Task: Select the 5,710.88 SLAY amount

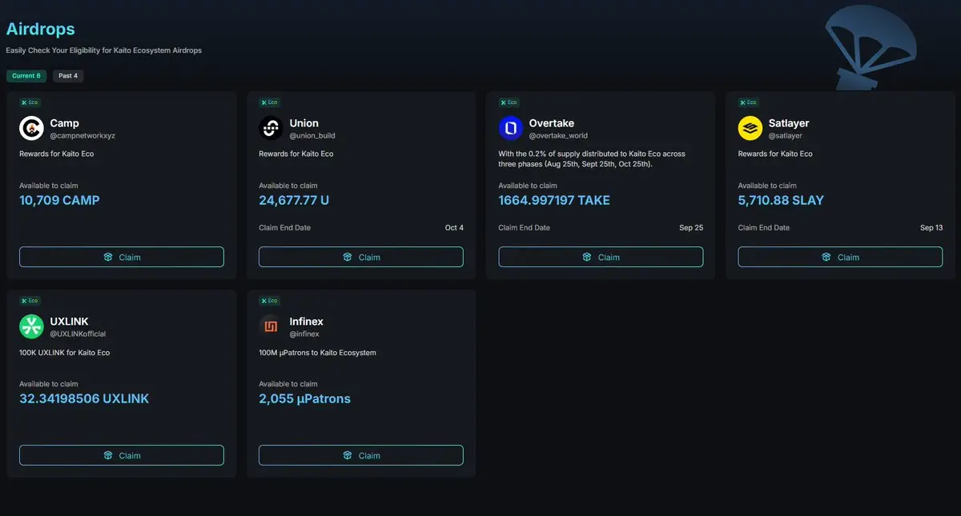Action: click(x=781, y=200)
